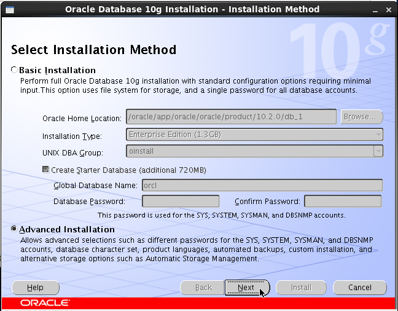Open the window menu icon in title bar
The height and width of the screenshot is (311, 398).
pos(10,10)
